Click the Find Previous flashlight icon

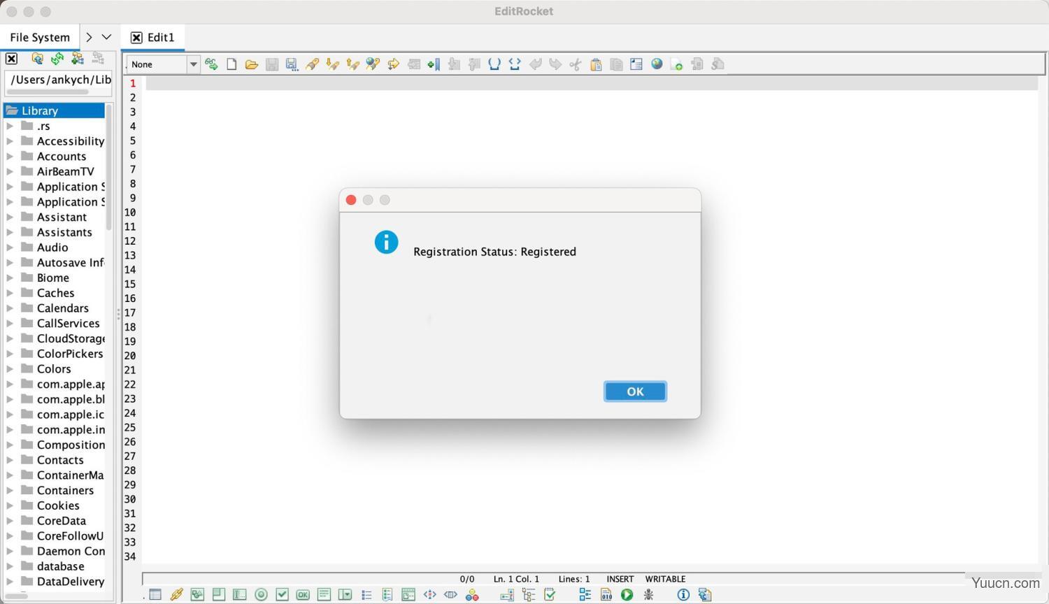pyautogui.click(x=353, y=64)
